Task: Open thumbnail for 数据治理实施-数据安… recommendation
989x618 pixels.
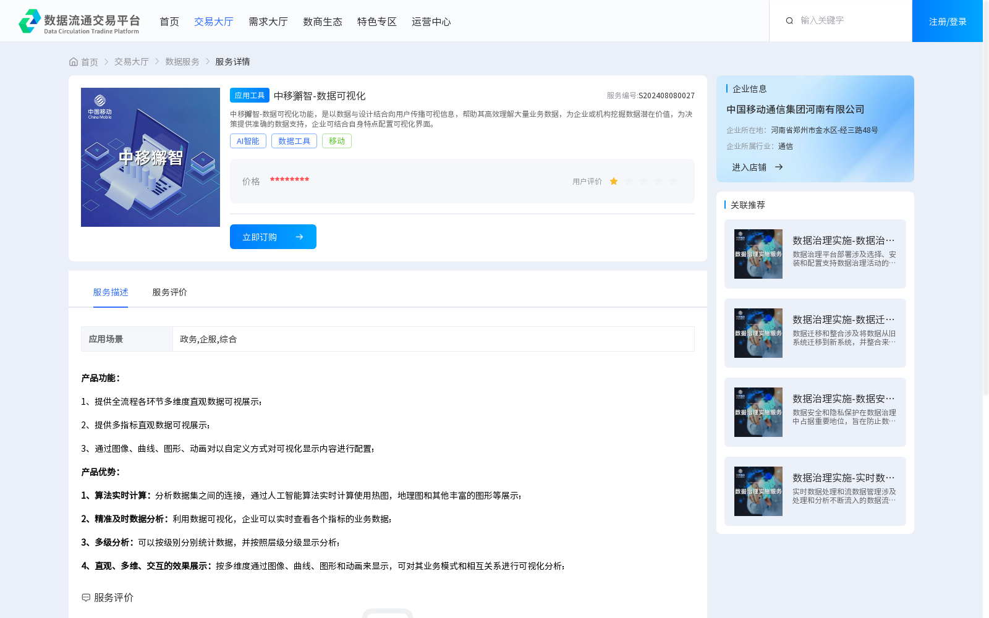Action: click(x=758, y=412)
